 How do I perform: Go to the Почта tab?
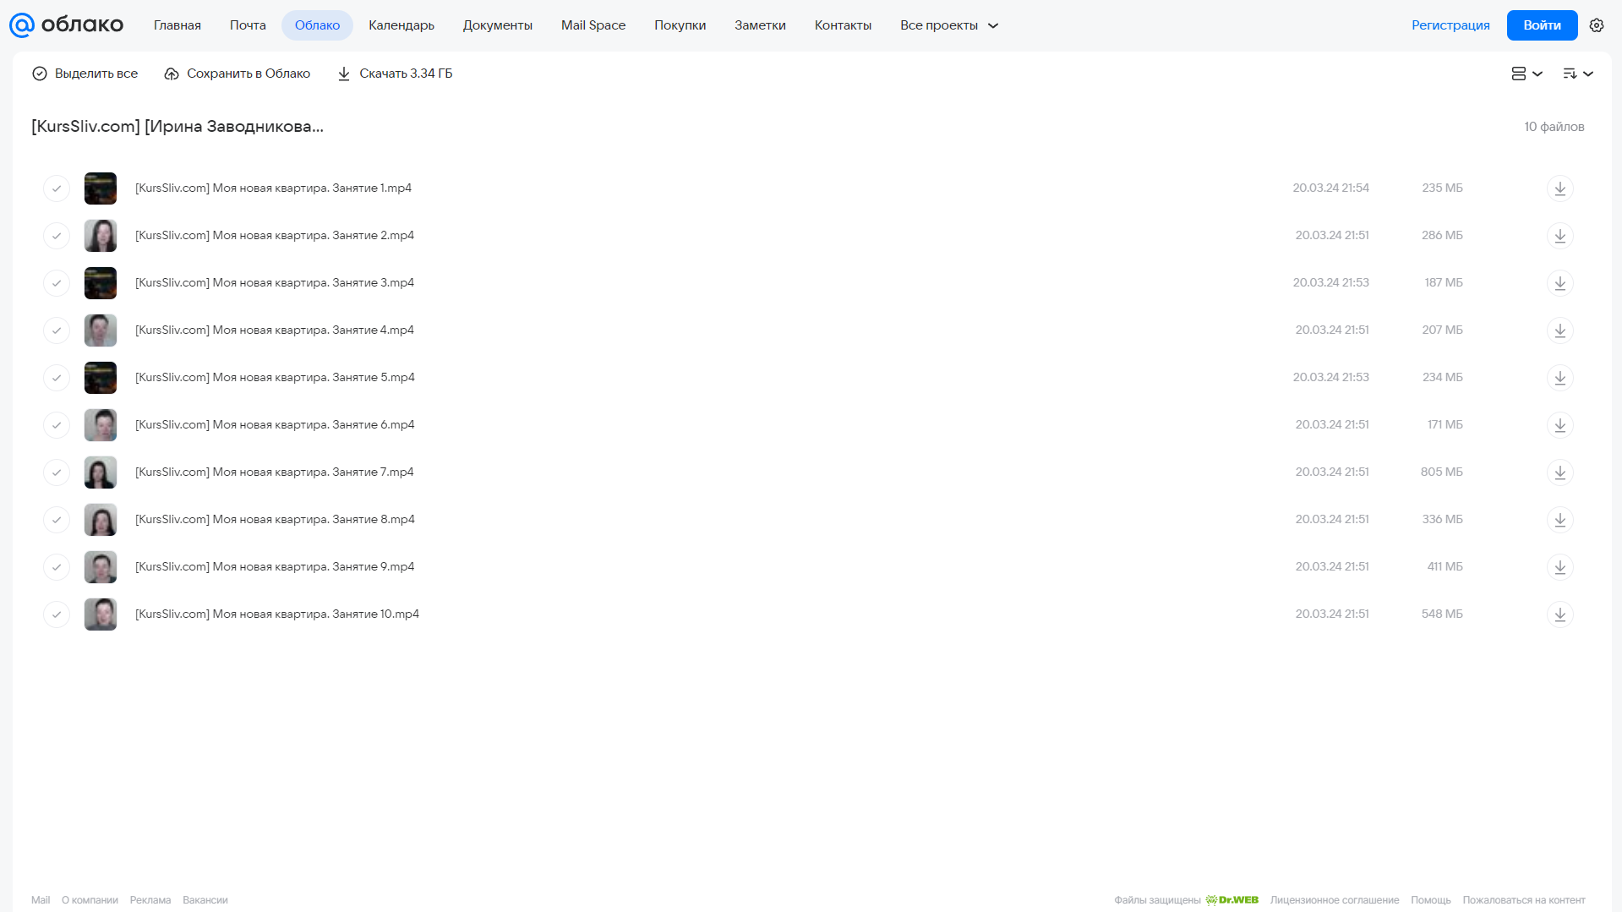click(248, 25)
